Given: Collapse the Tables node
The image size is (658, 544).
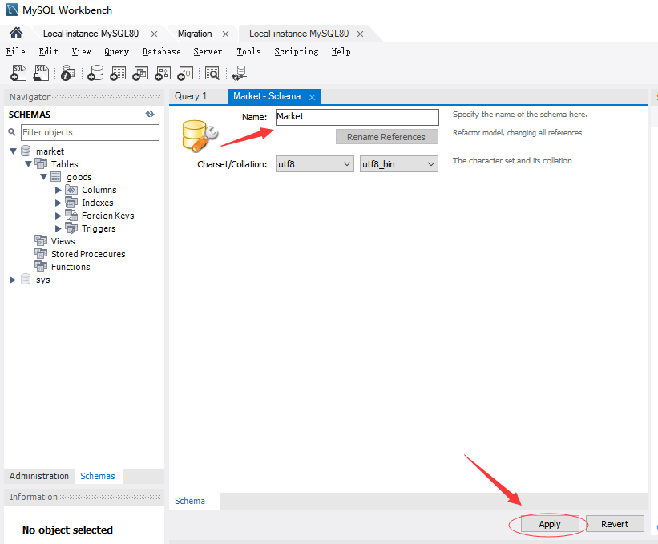Looking at the screenshot, I should [x=29, y=163].
